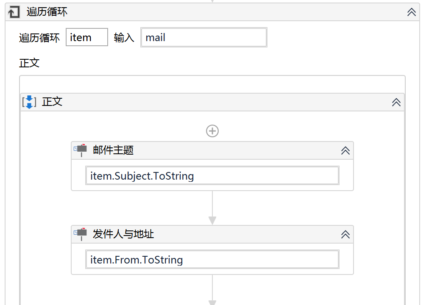Viewport: 429px width, 305px height.
Task: Collapse the 正文 sequence container
Action: pos(396,103)
